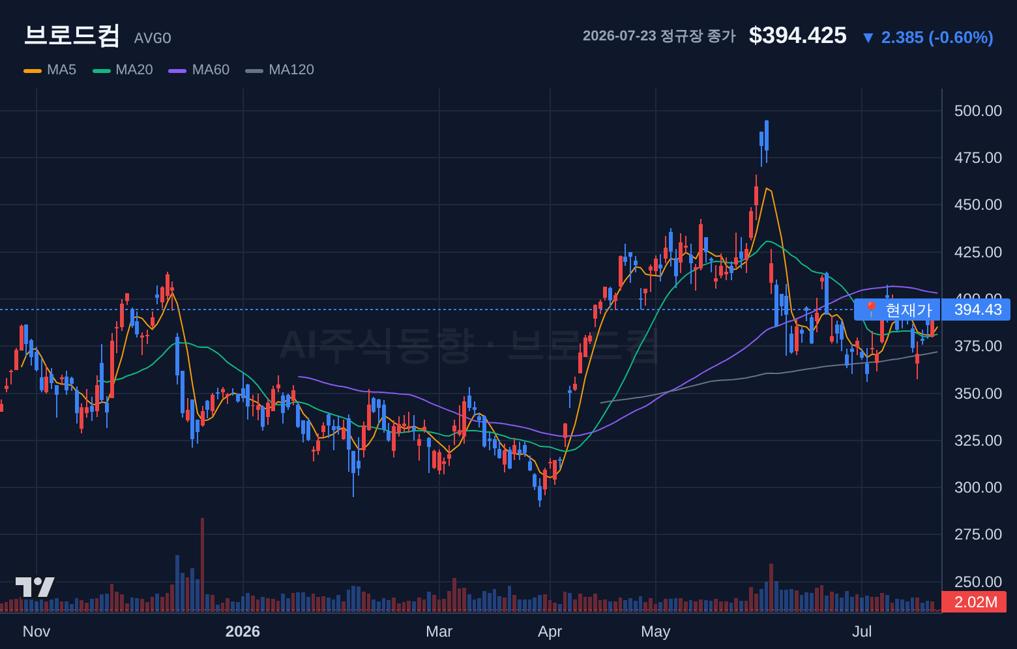Viewport: 1017px width, 649px height.
Task: Click the purple MA60 color swatch
Action: tap(177, 70)
